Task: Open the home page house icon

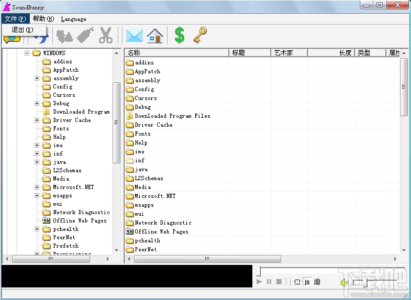Action: [x=155, y=36]
